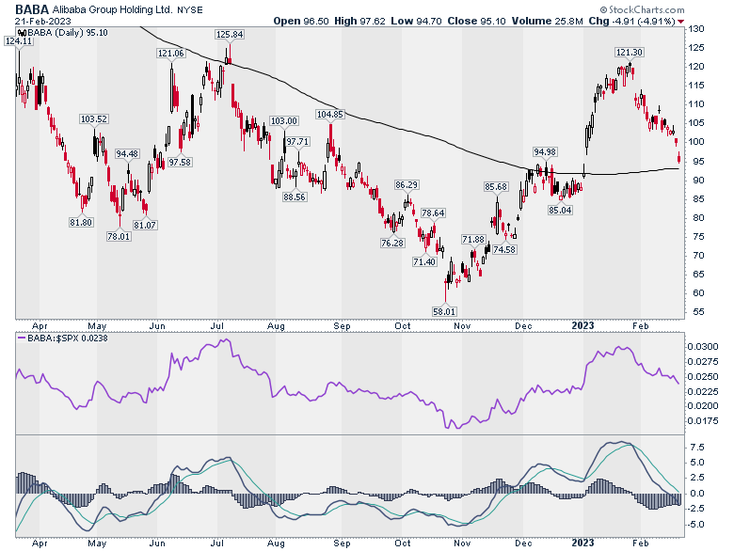Click the NYSE exchange label
This screenshot has width=734, height=551.
click(x=189, y=9)
